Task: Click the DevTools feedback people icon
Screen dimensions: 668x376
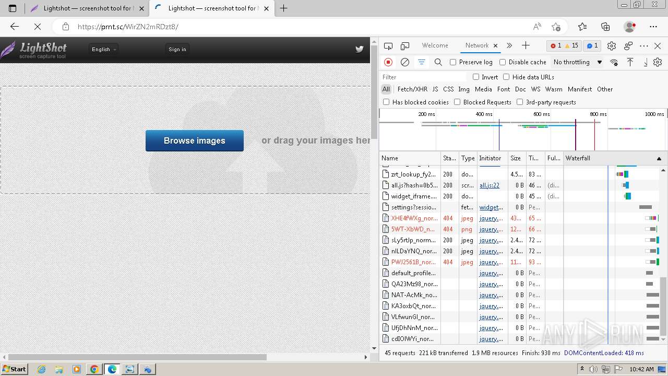Action: (628, 46)
